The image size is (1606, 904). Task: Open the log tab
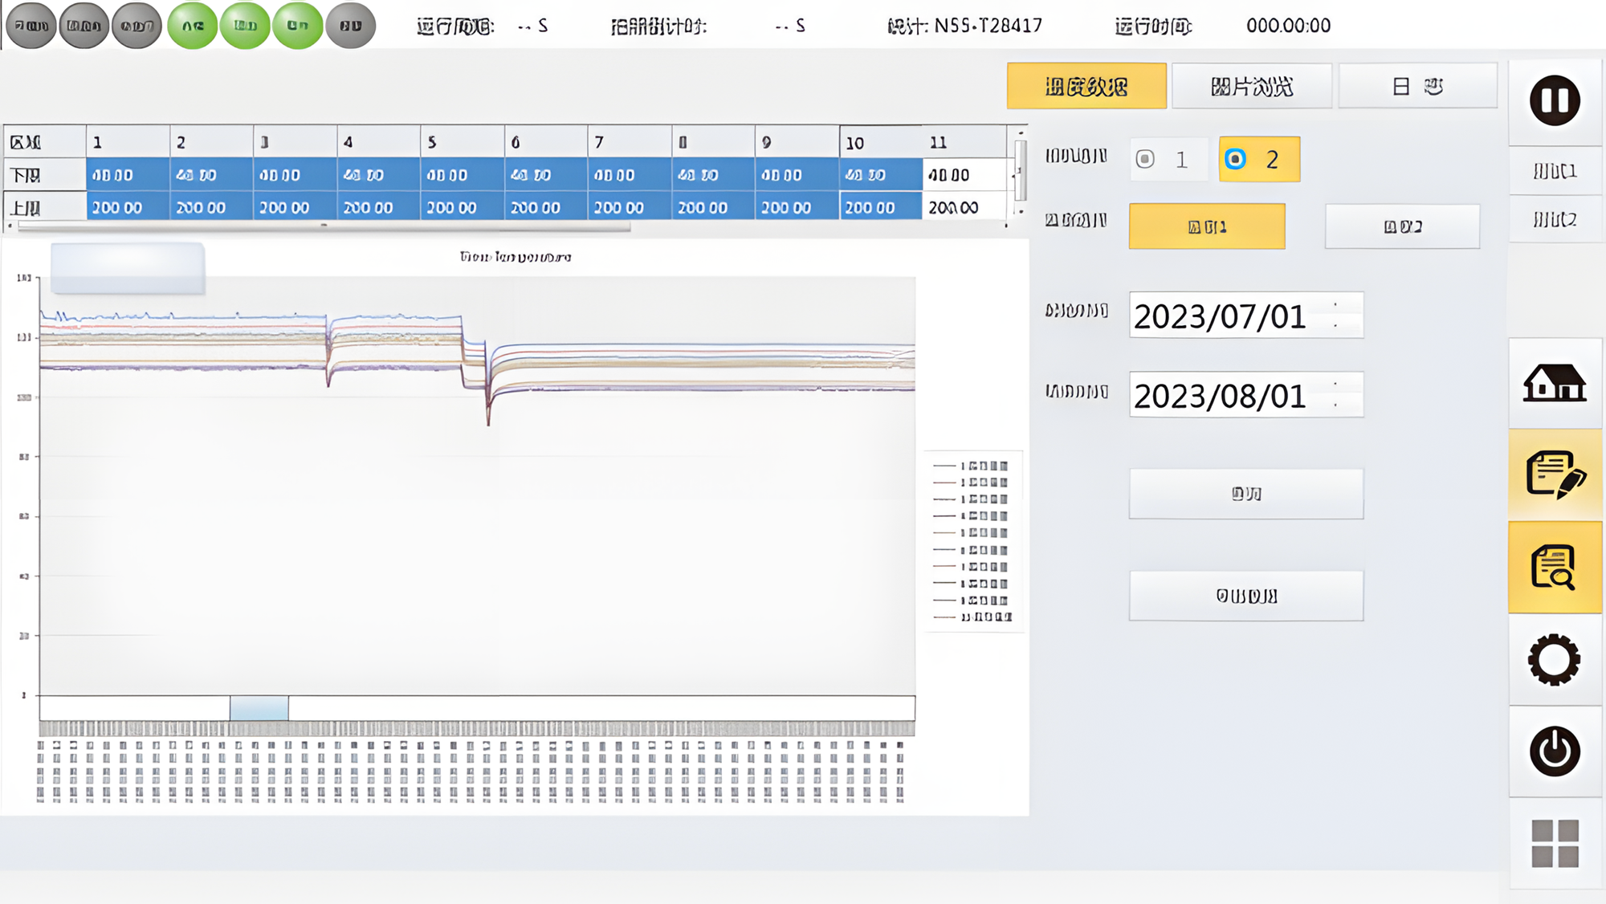pyautogui.click(x=1418, y=86)
